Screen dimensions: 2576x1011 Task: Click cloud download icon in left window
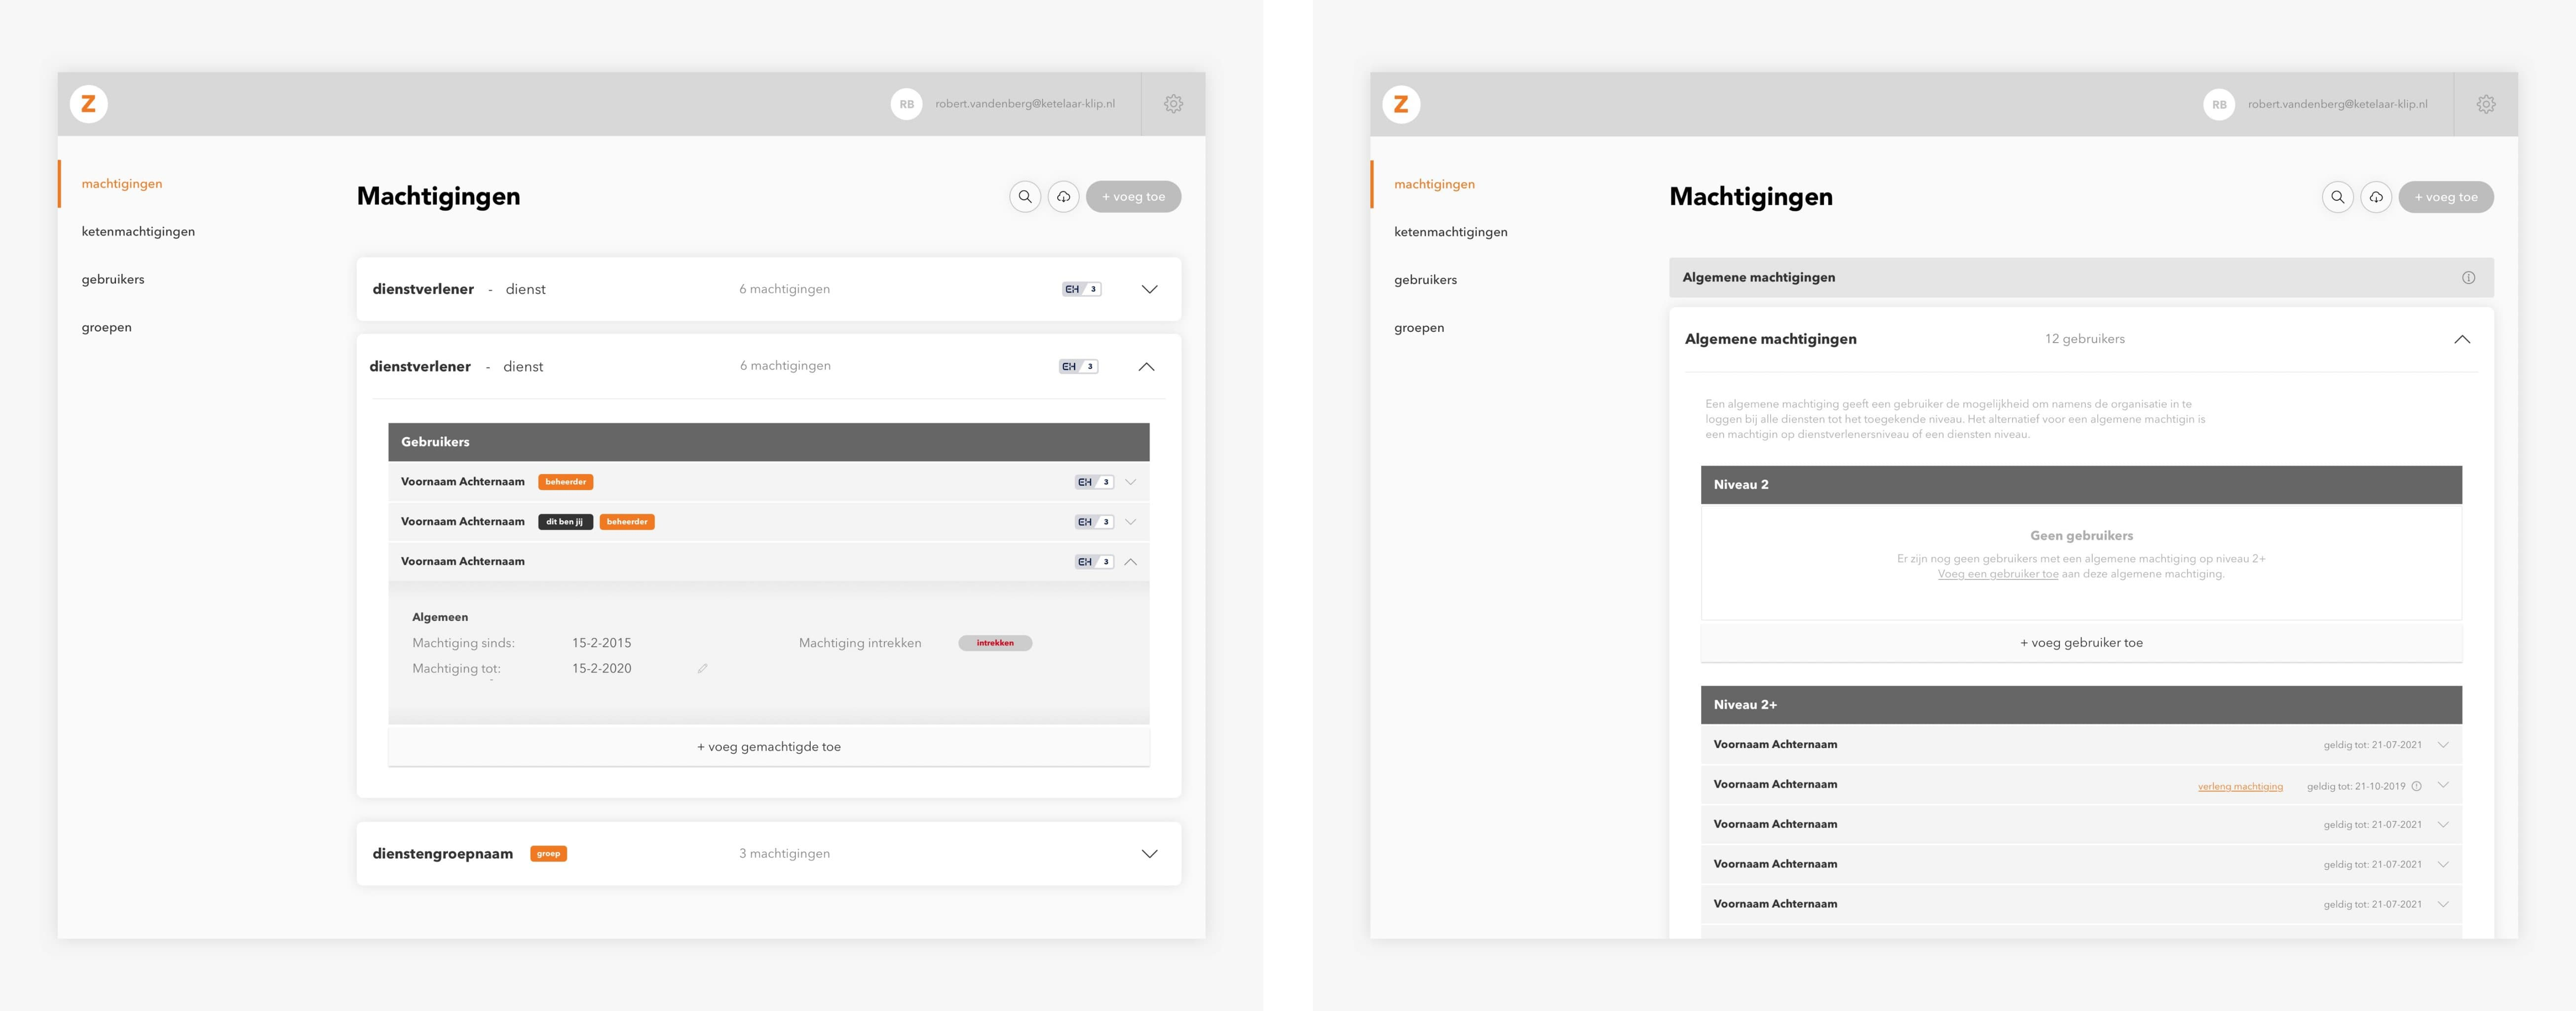(1063, 197)
